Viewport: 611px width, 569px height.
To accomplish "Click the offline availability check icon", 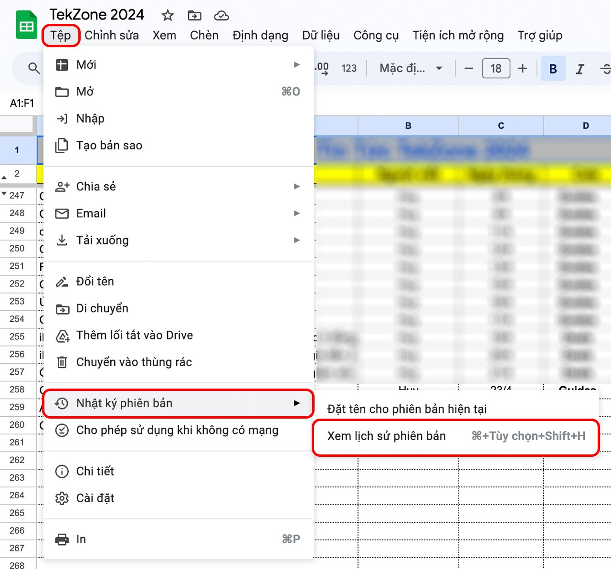I will [x=62, y=431].
